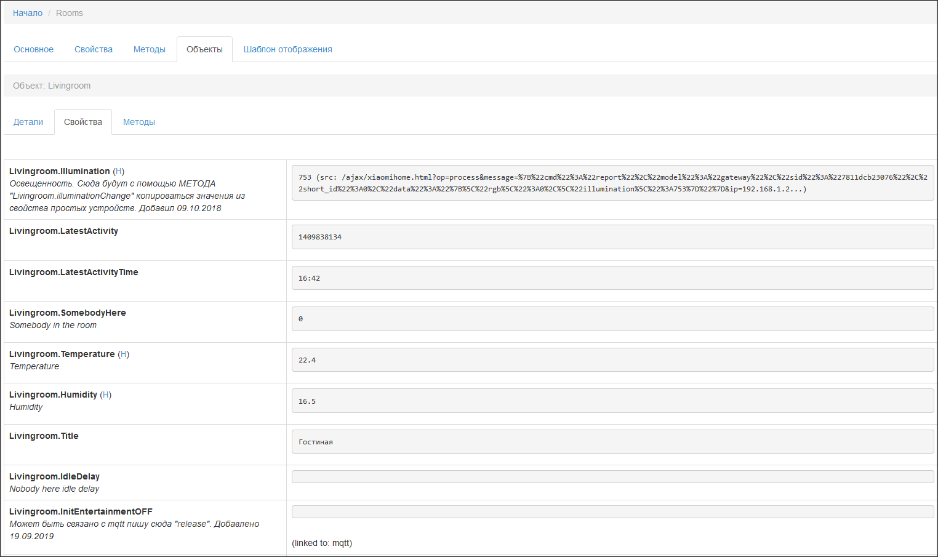Focus the empty IdleDelay input field
The image size is (938, 557).
point(612,477)
